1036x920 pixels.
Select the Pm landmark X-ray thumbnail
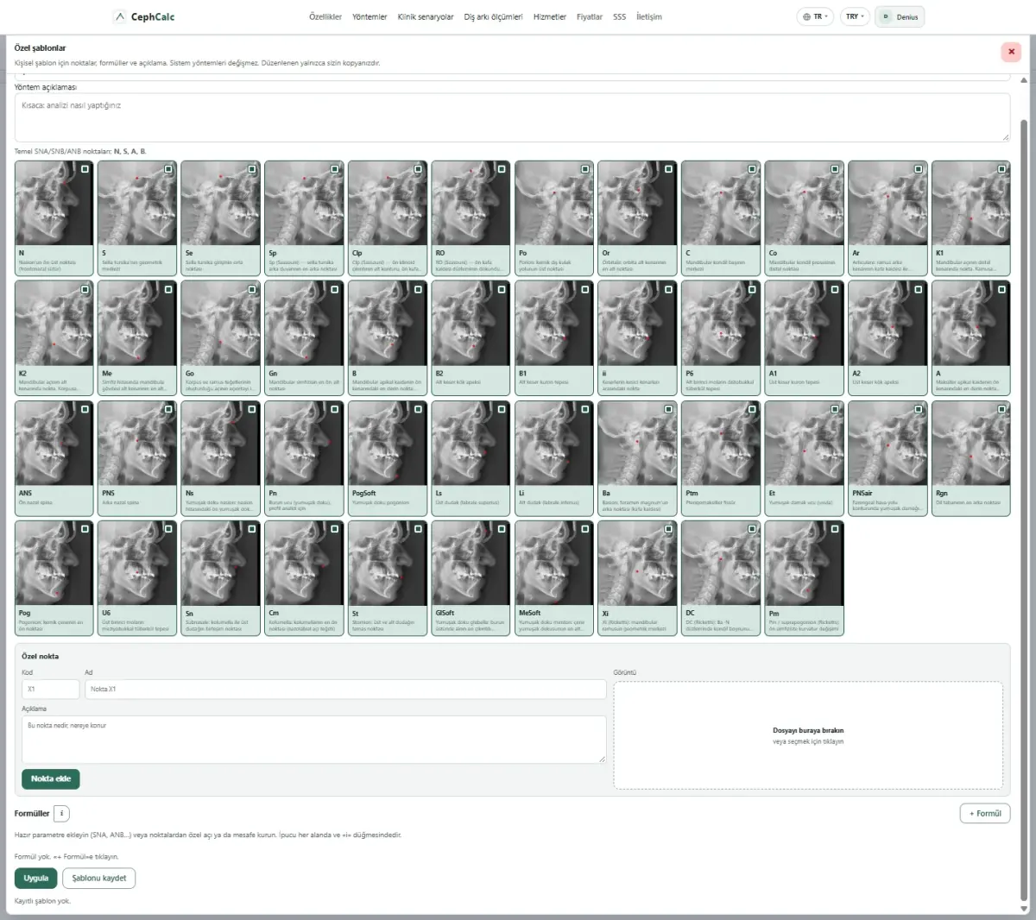(804, 562)
